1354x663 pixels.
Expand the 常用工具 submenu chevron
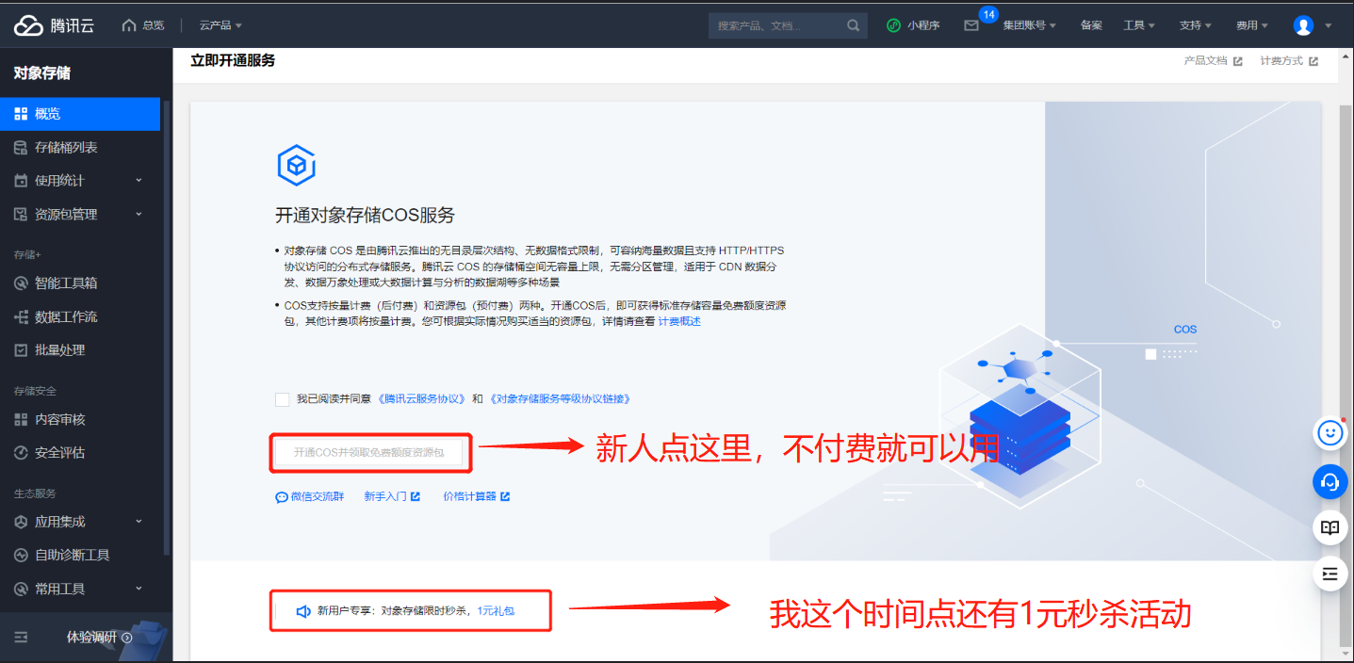pyautogui.click(x=139, y=589)
